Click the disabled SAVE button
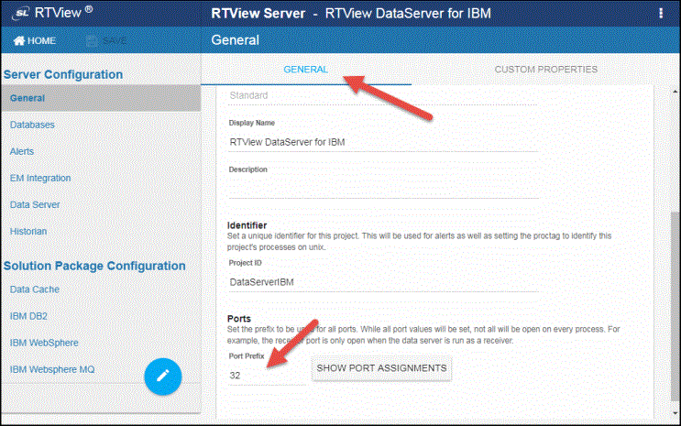The image size is (681, 426). pyautogui.click(x=105, y=41)
